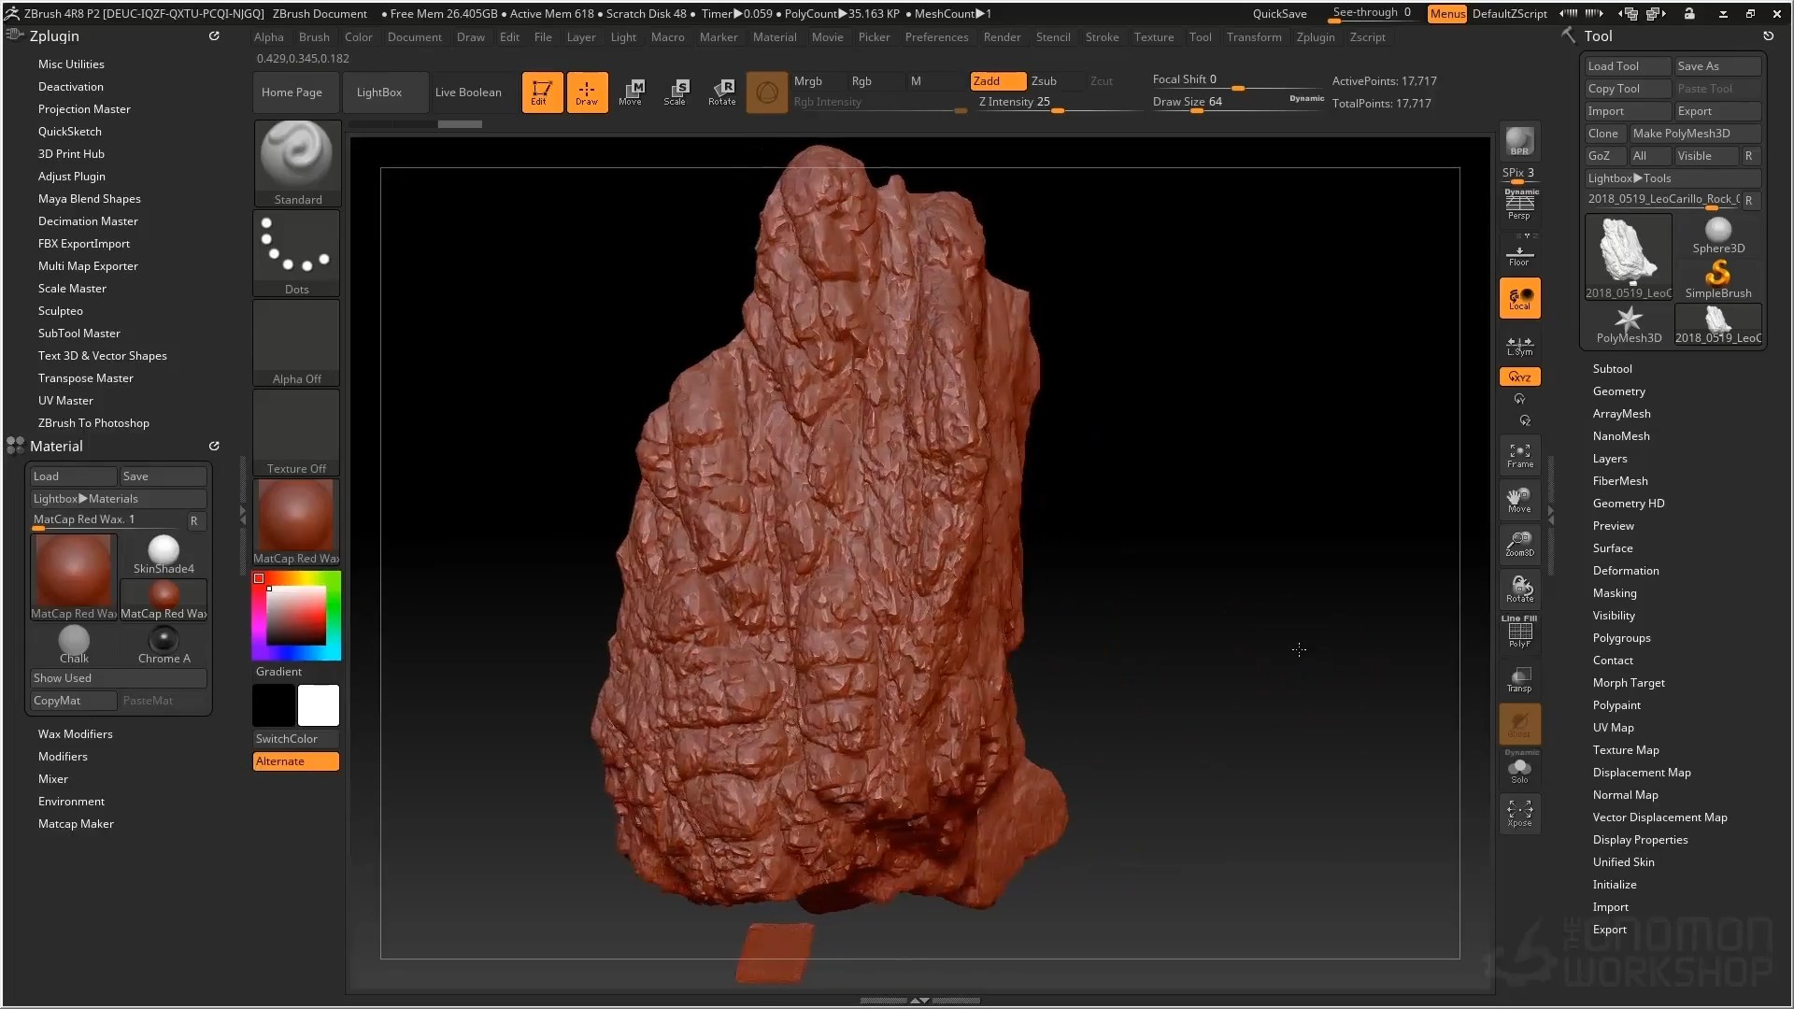This screenshot has height=1009, width=1794.
Task: Expand the Geometry subpalette
Action: coord(1618,391)
